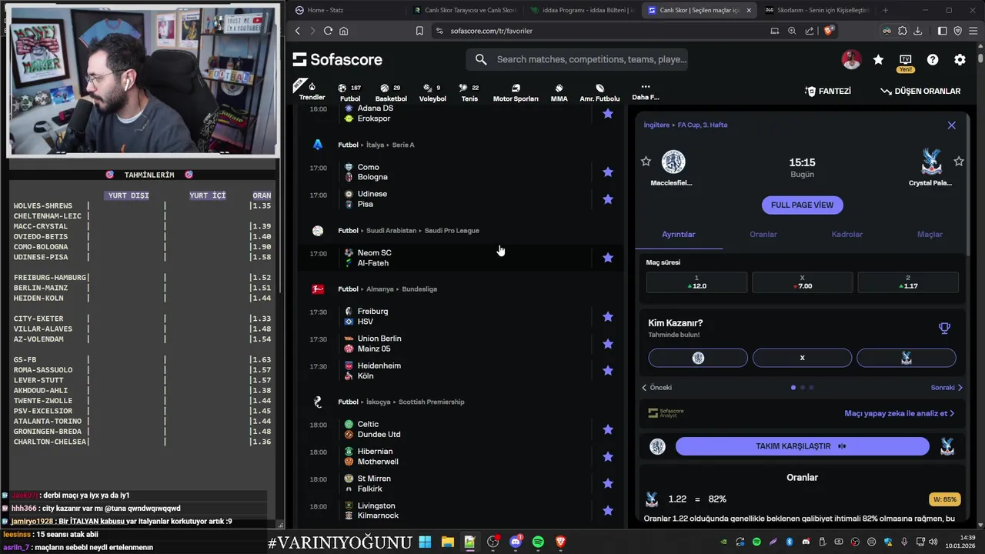
Task: Click the FULL PAGE VIEW button
Action: [x=802, y=205]
